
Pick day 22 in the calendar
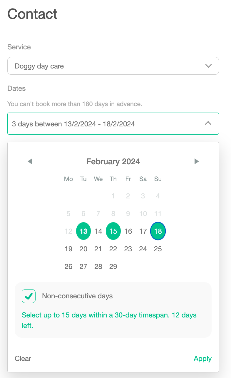coord(113,249)
